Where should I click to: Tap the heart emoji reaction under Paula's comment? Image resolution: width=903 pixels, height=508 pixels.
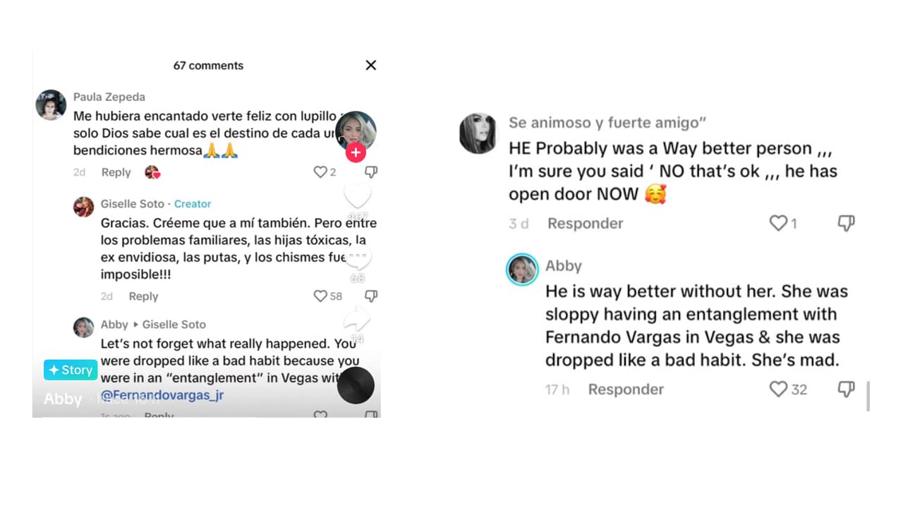pyautogui.click(x=153, y=172)
